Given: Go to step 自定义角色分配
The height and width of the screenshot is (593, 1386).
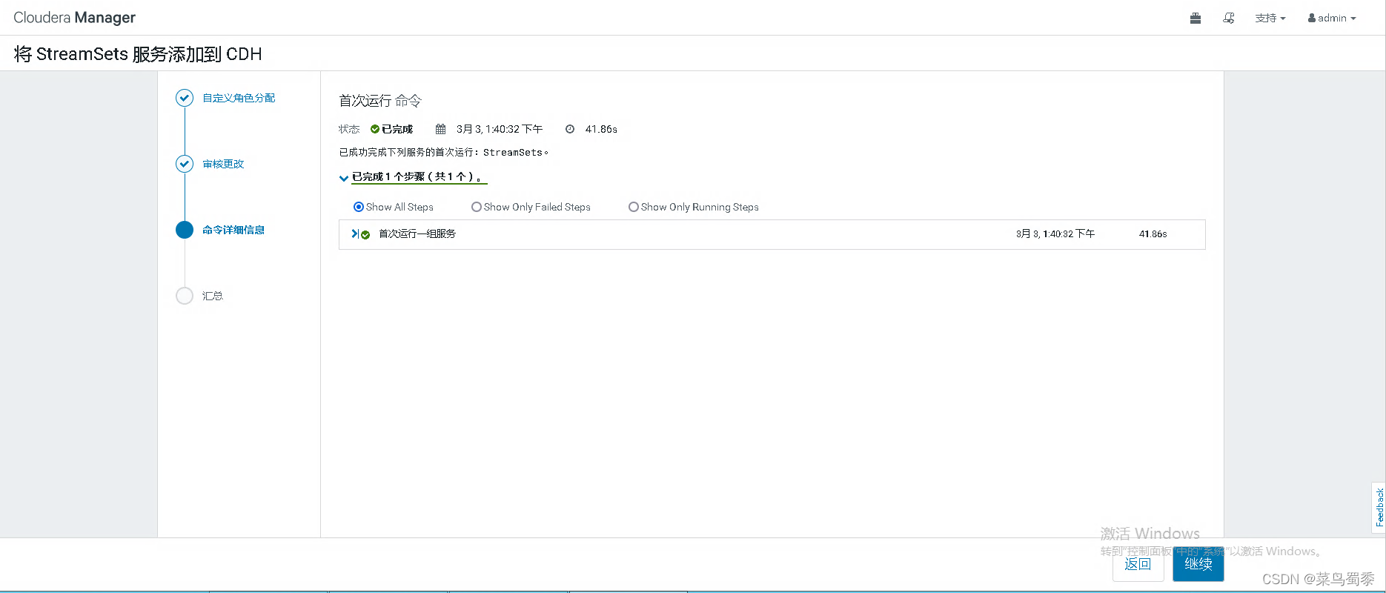Looking at the screenshot, I should 239,98.
